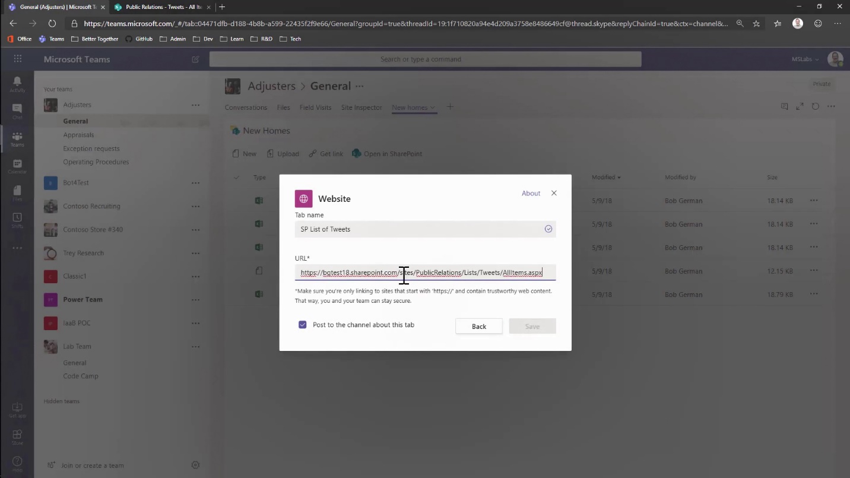
Task: Open the About link in Website dialog
Action: coord(531,193)
